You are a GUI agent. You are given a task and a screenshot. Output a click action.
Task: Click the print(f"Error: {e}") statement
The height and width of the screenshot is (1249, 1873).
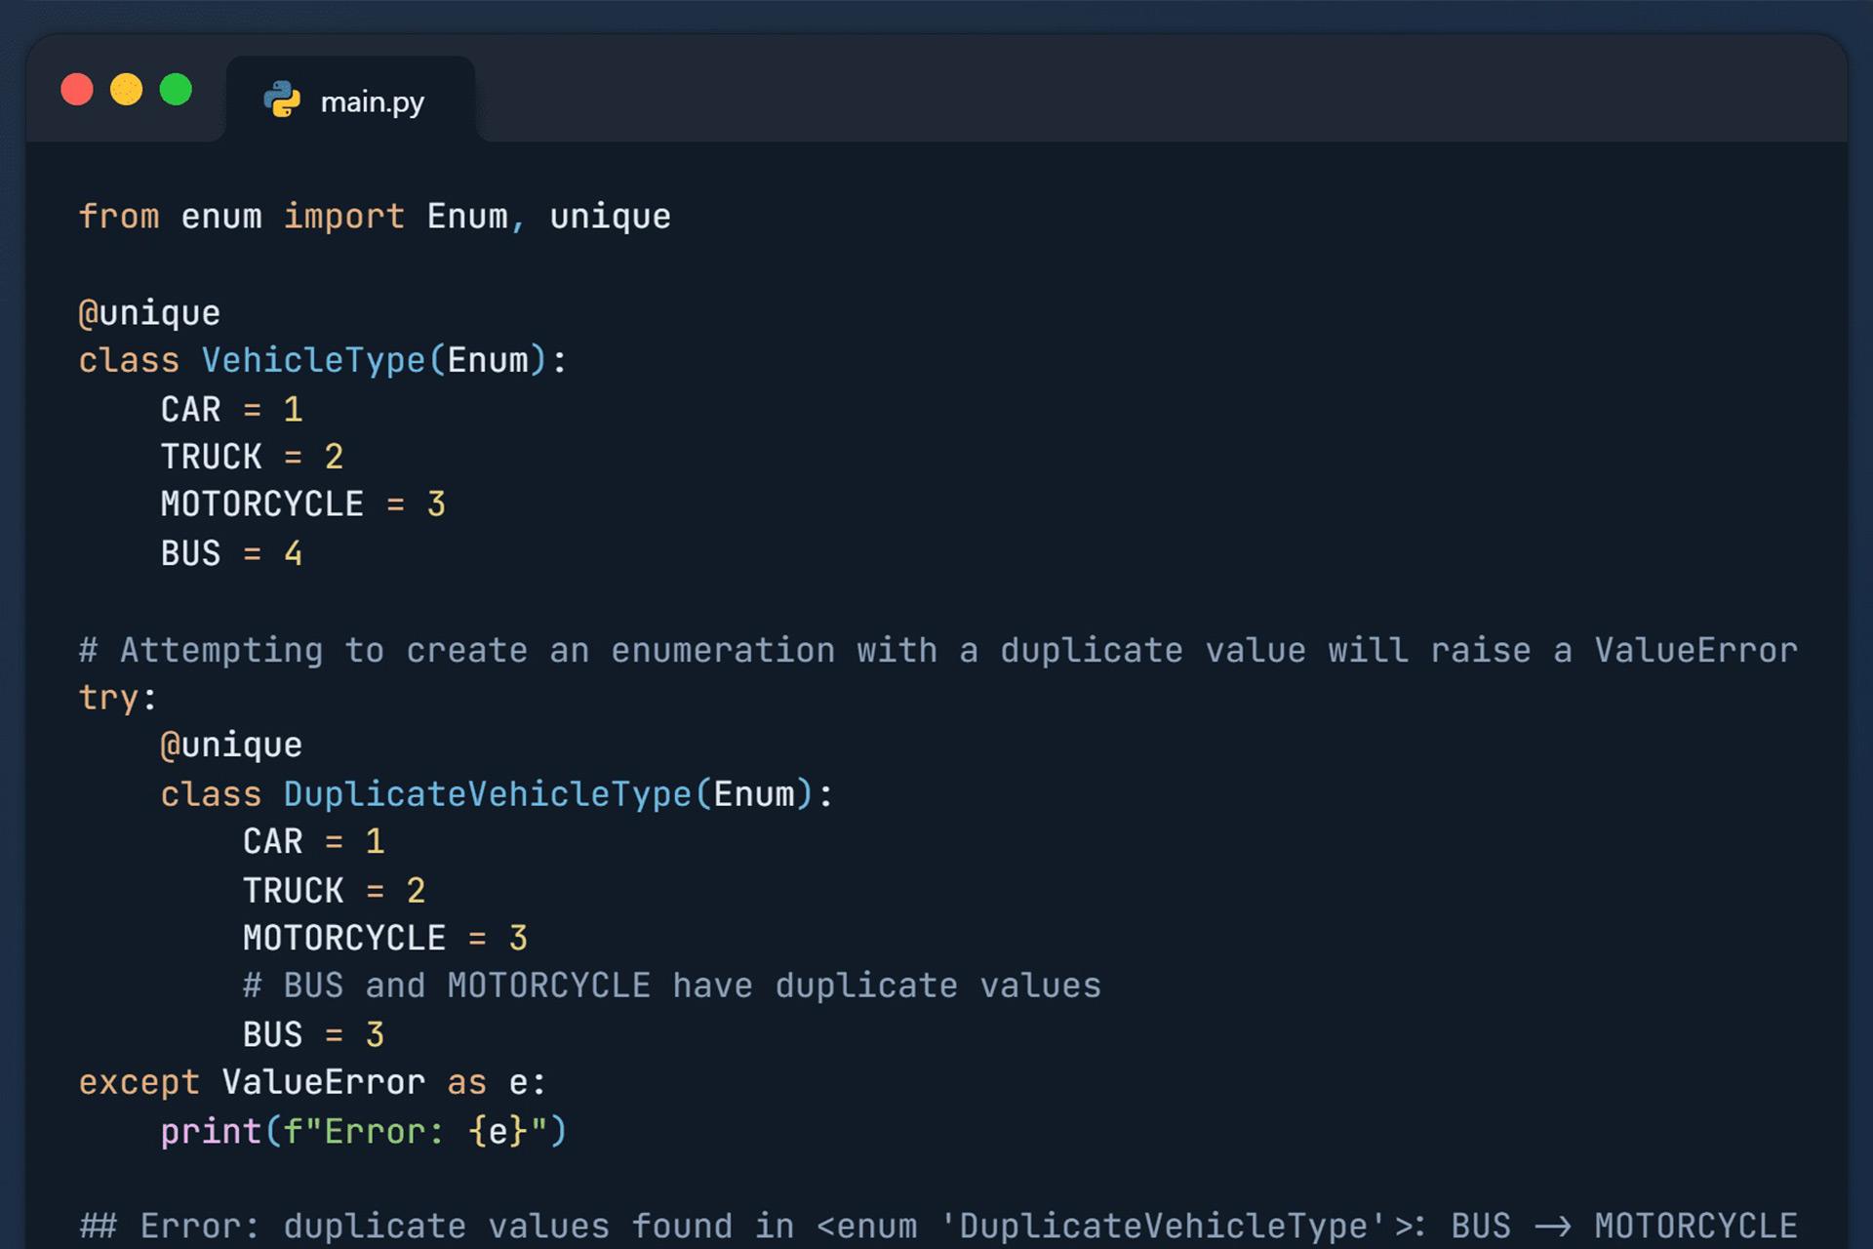[x=364, y=1132]
